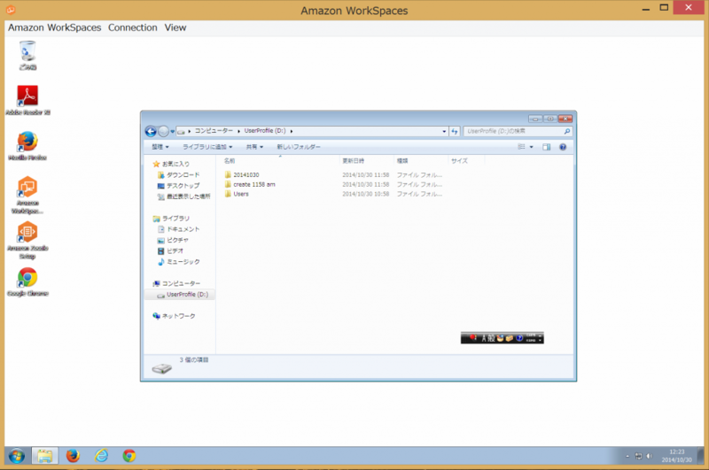The width and height of the screenshot is (709, 470).
Task: Click UserProfile (D:) in the address breadcrumb
Action: 265,130
